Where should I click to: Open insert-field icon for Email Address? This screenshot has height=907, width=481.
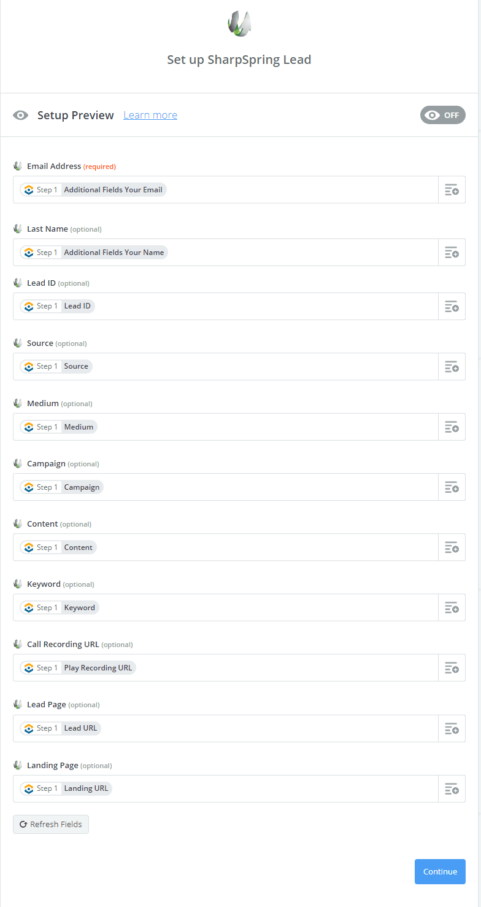coord(452,190)
